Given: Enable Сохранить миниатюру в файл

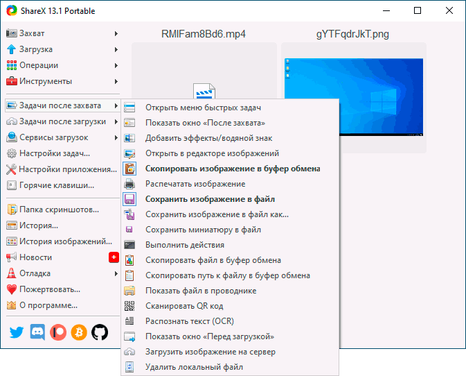Looking at the screenshot, I should (x=230, y=230).
